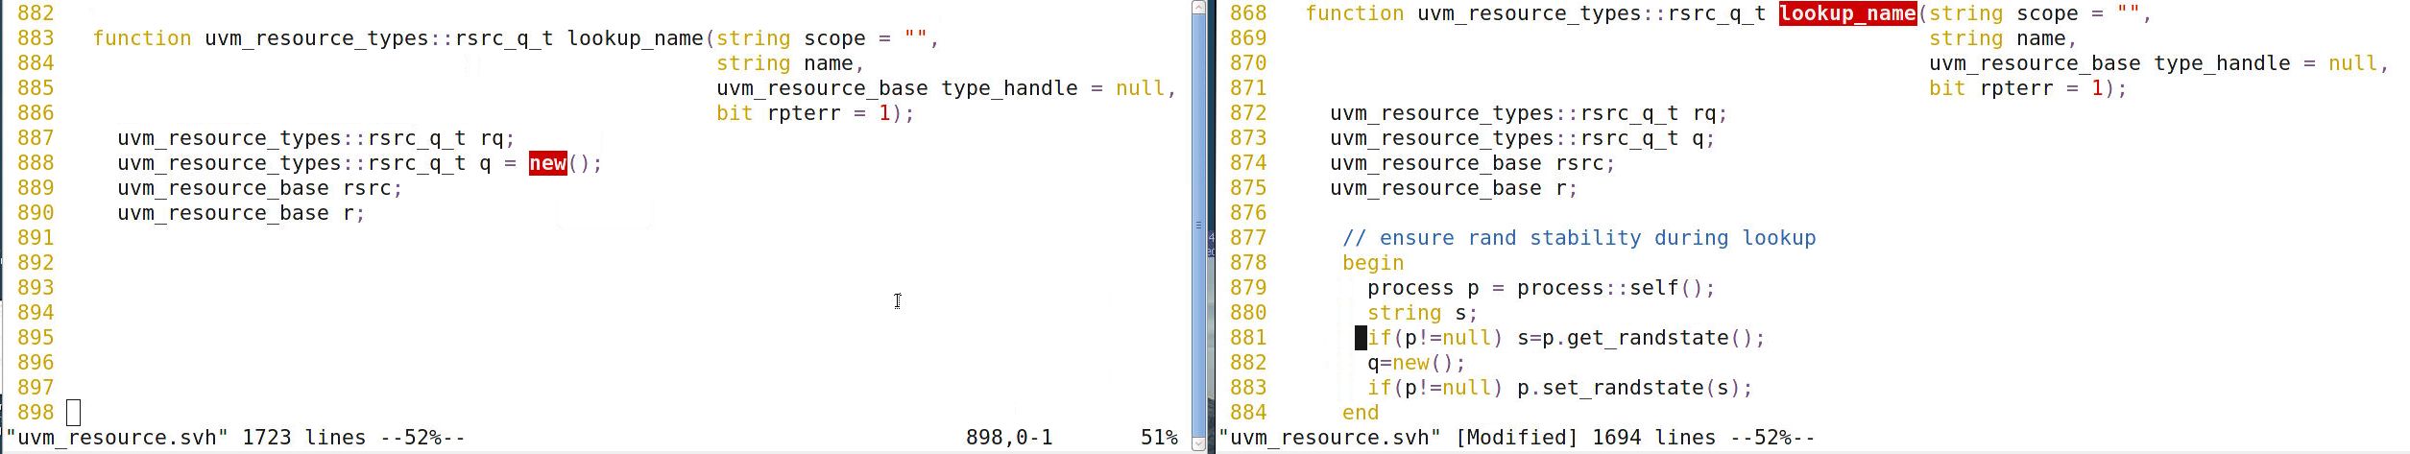
Task: Click 'type_handle = null,' on line 870
Action: [x=2272, y=63]
